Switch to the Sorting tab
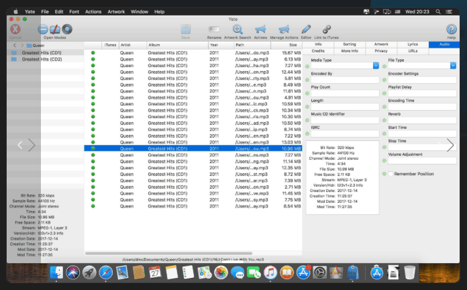 tap(350, 44)
